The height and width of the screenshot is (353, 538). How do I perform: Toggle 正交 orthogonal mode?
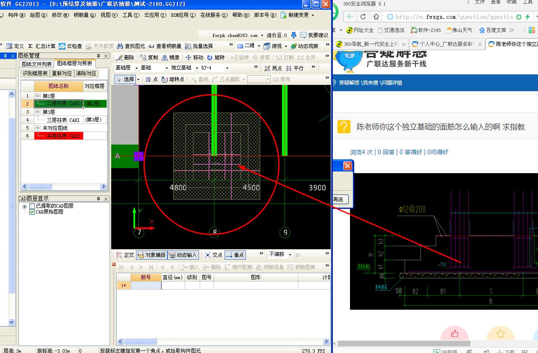point(125,255)
